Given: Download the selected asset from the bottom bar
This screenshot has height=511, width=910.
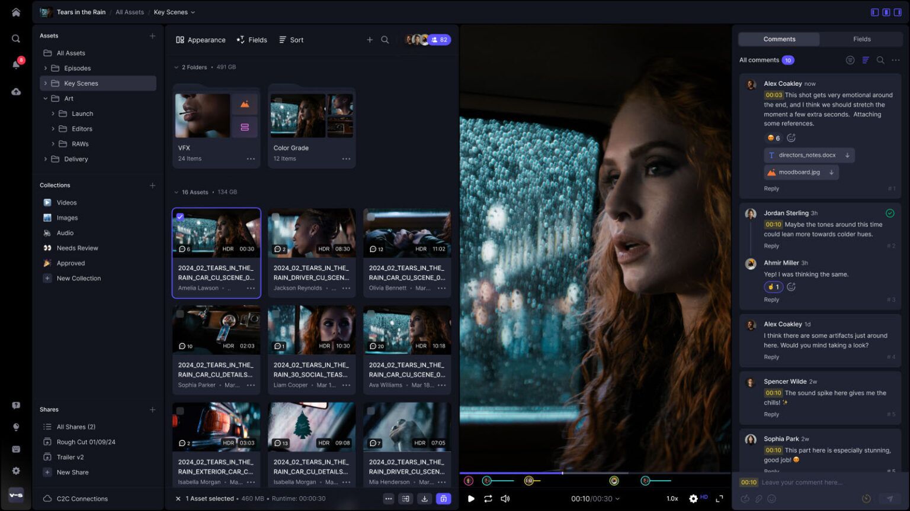Looking at the screenshot, I should 425,499.
